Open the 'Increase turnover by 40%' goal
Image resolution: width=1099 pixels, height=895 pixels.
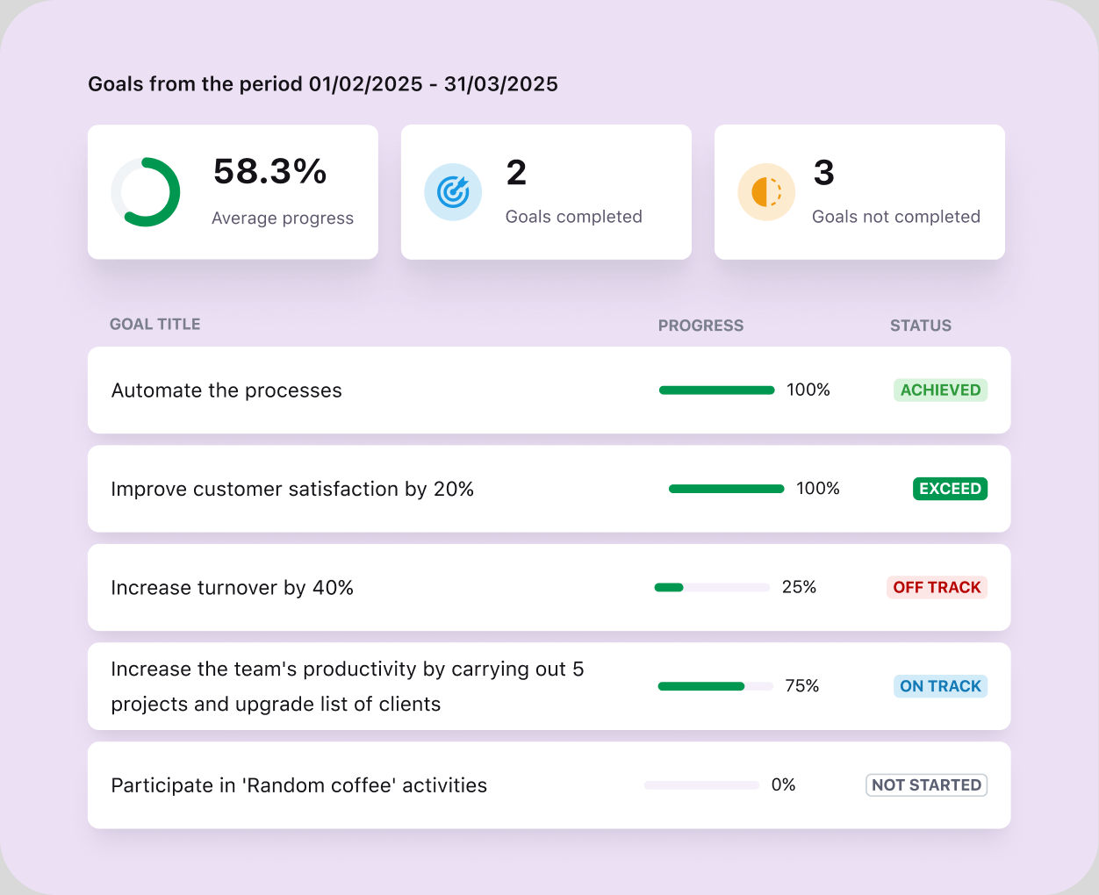click(x=232, y=588)
